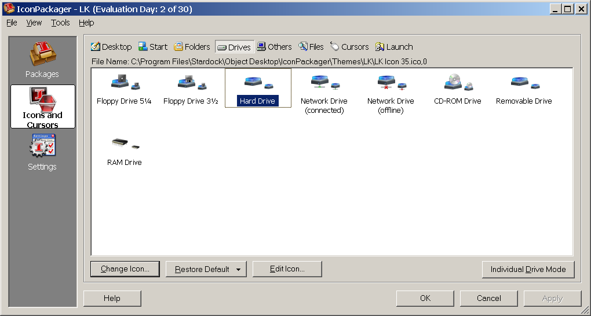Minimize the IconPackager window
The height and width of the screenshot is (316, 591).
tap(554, 9)
